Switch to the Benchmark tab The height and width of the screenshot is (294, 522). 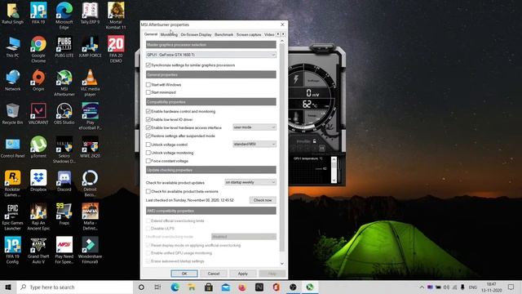pyautogui.click(x=223, y=34)
